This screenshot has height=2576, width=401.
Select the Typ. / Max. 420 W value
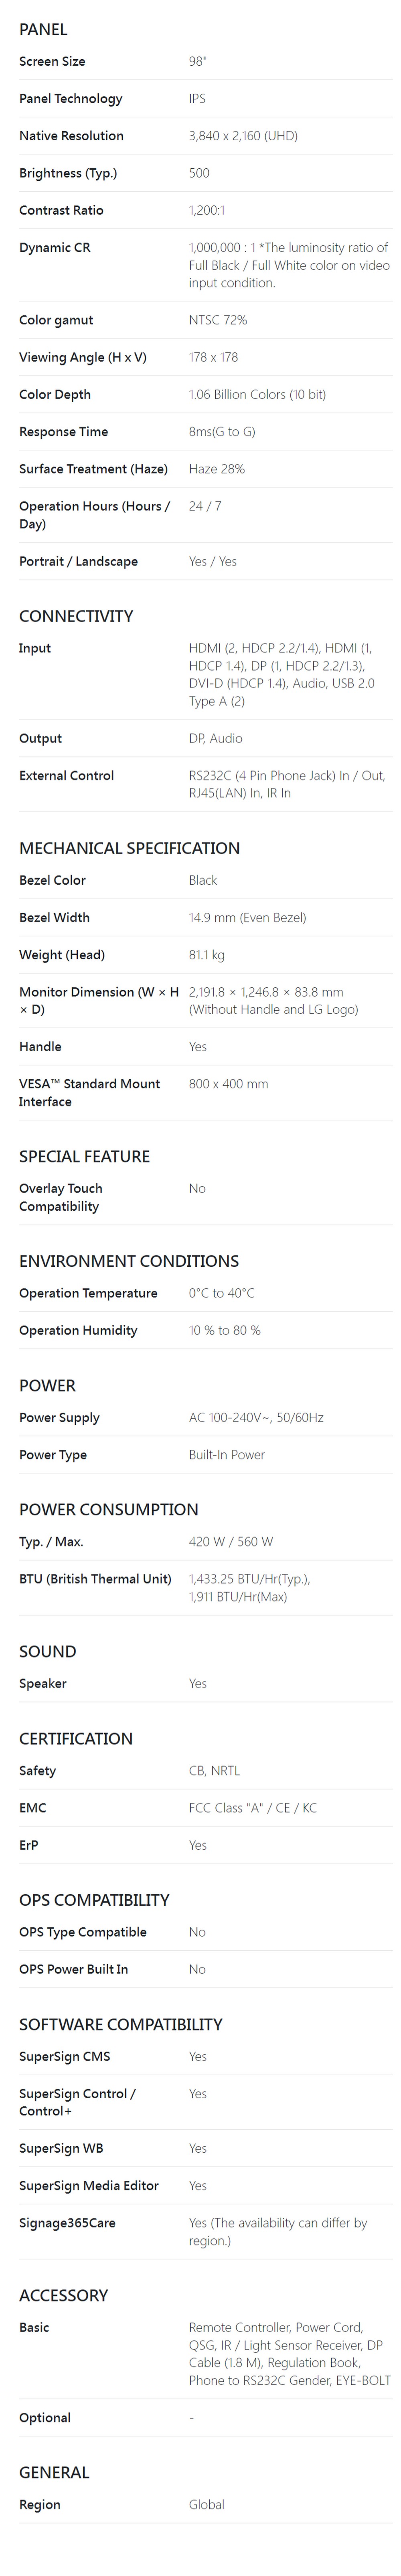[231, 1541]
